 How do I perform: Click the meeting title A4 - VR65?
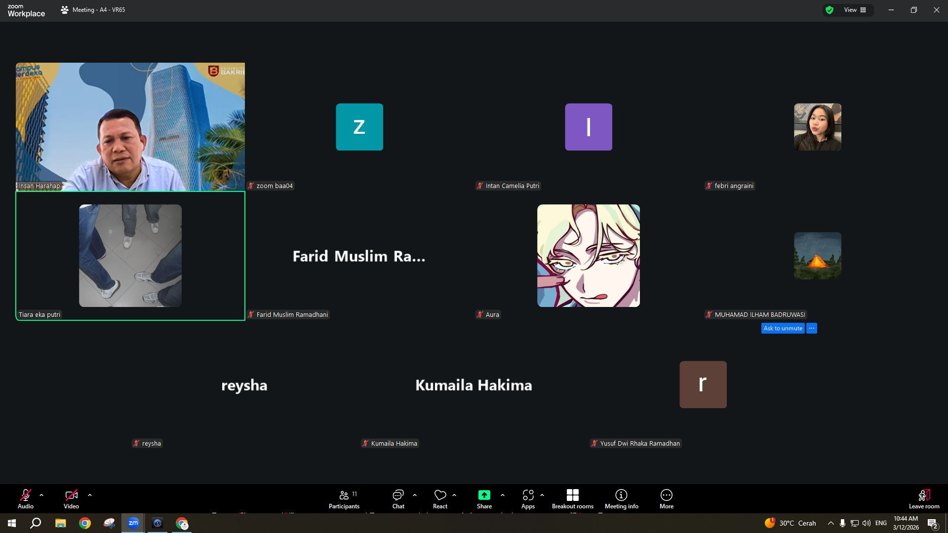click(x=99, y=10)
